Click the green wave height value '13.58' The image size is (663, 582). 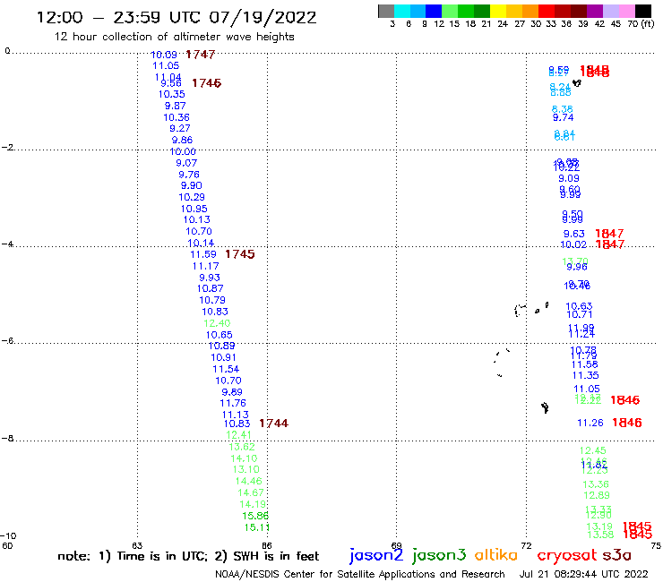click(x=601, y=535)
